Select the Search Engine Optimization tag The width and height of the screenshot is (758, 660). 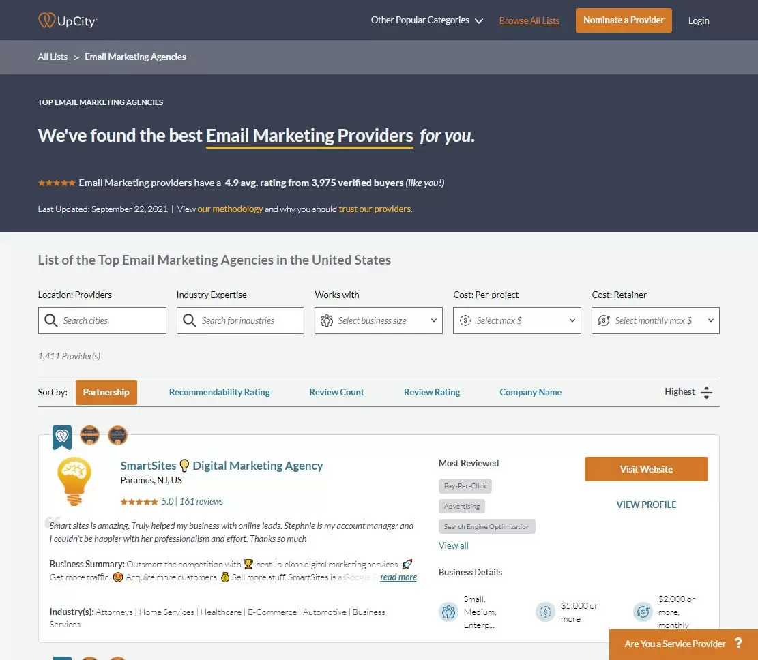point(487,526)
